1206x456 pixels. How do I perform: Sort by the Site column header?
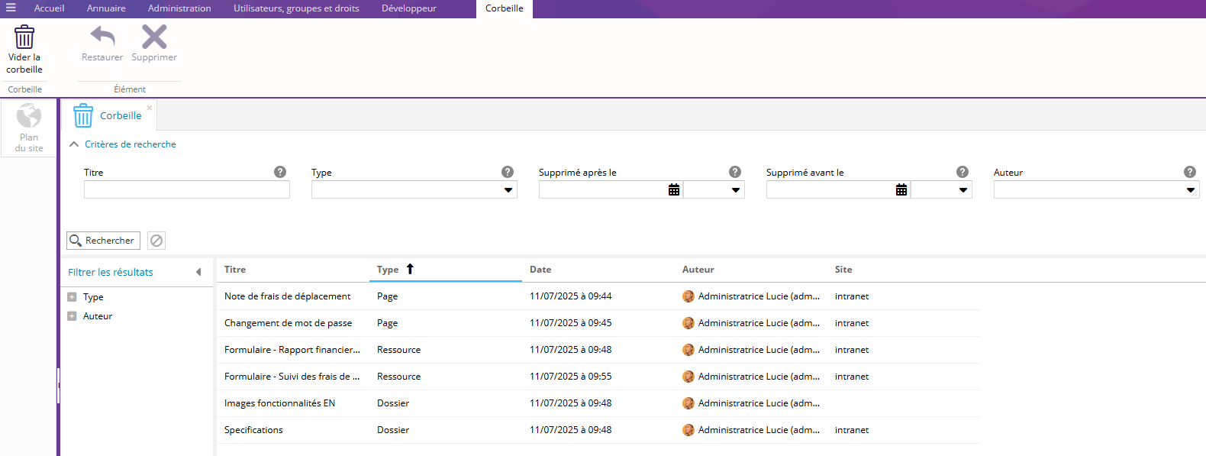(x=904, y=270)
